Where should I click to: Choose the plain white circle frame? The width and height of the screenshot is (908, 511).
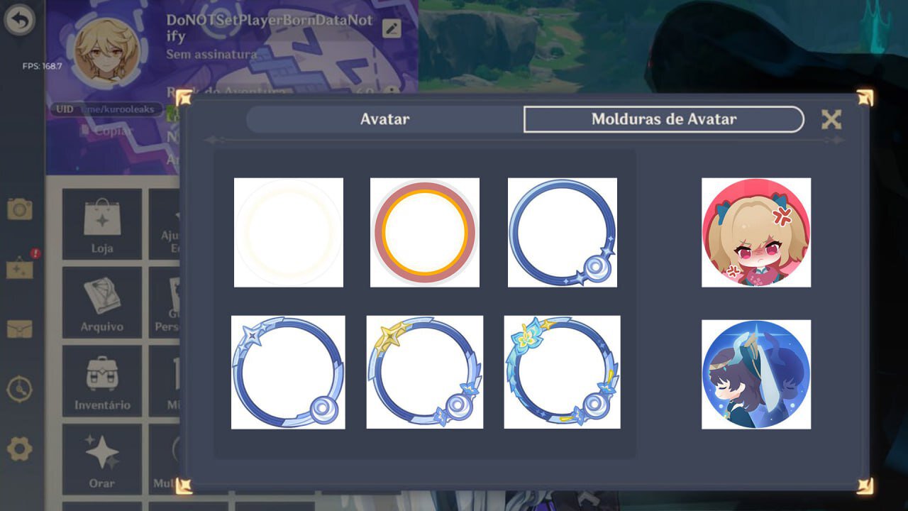[x=289, y=233]
